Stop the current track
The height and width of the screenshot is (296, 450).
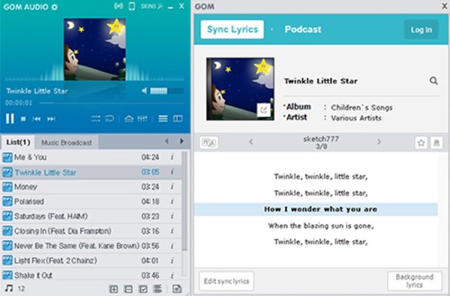click(x=23, y=119)
